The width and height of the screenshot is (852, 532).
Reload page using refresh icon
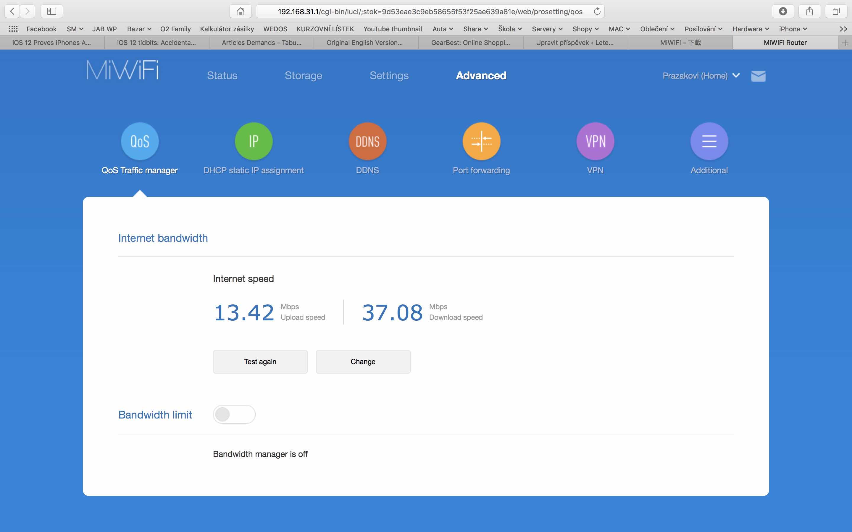point(597,11)
